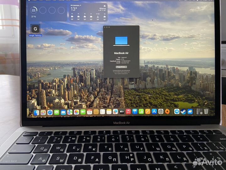Launch Maps from the Dock
The image size is (226, 170).
70,112
